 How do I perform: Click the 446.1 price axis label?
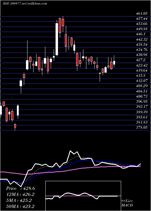[140, 34]
